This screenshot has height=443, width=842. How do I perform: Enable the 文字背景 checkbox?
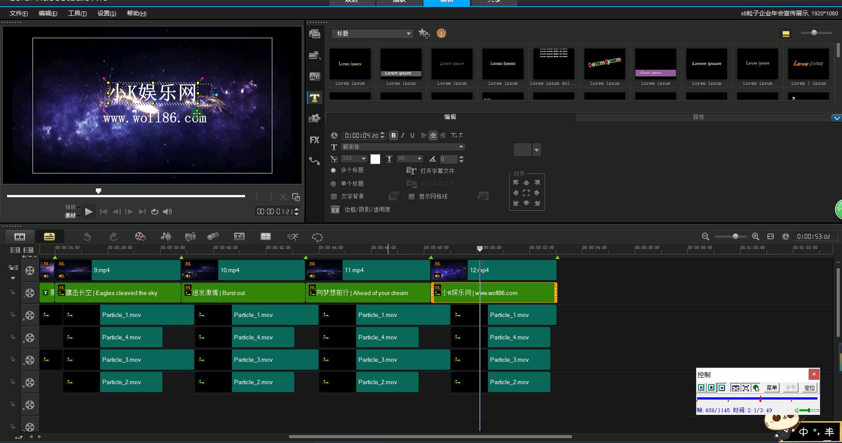click(334, 197)
